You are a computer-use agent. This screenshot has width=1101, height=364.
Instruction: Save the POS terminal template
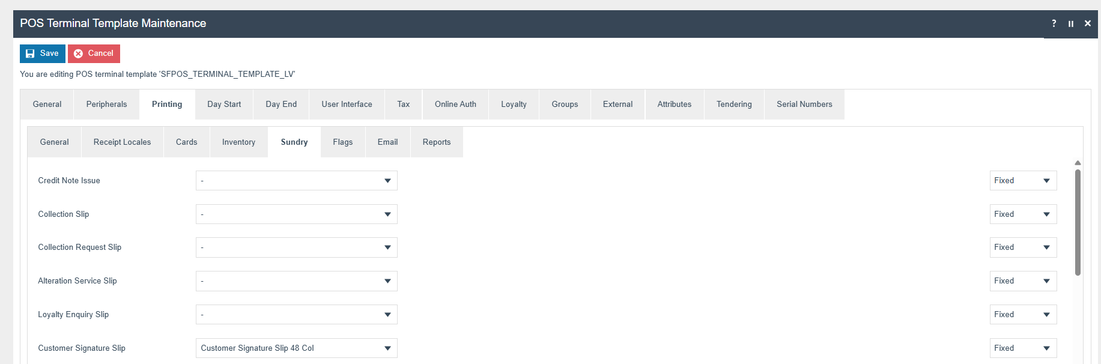click(42, 53)
